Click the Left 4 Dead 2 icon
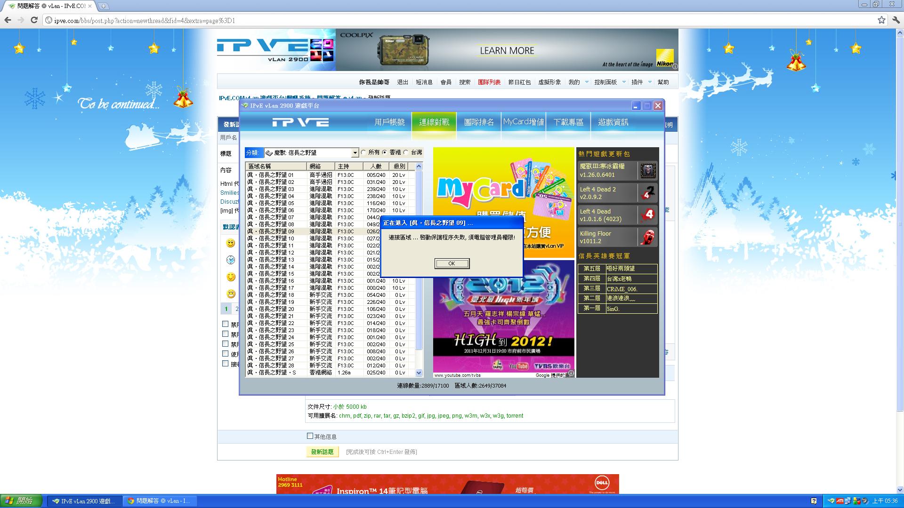The height and width of the screenshot is (508, 904). point(648,193)
